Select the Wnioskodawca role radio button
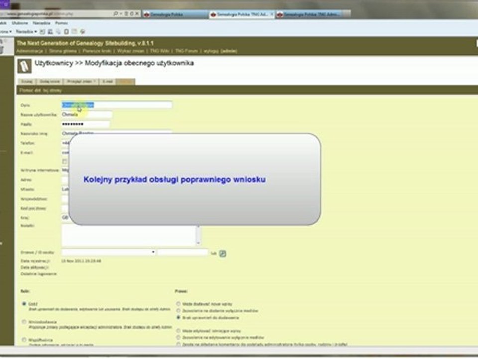Viewport: 478px width, 359px height. point(24,322)
